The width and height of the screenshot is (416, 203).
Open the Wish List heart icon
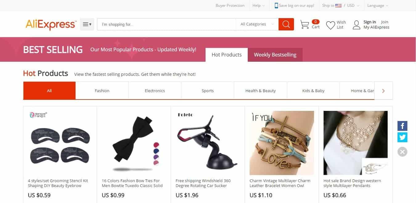330,25
